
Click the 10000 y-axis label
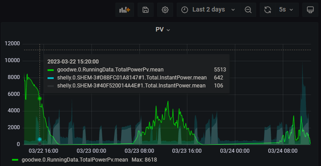pos(12,61)
